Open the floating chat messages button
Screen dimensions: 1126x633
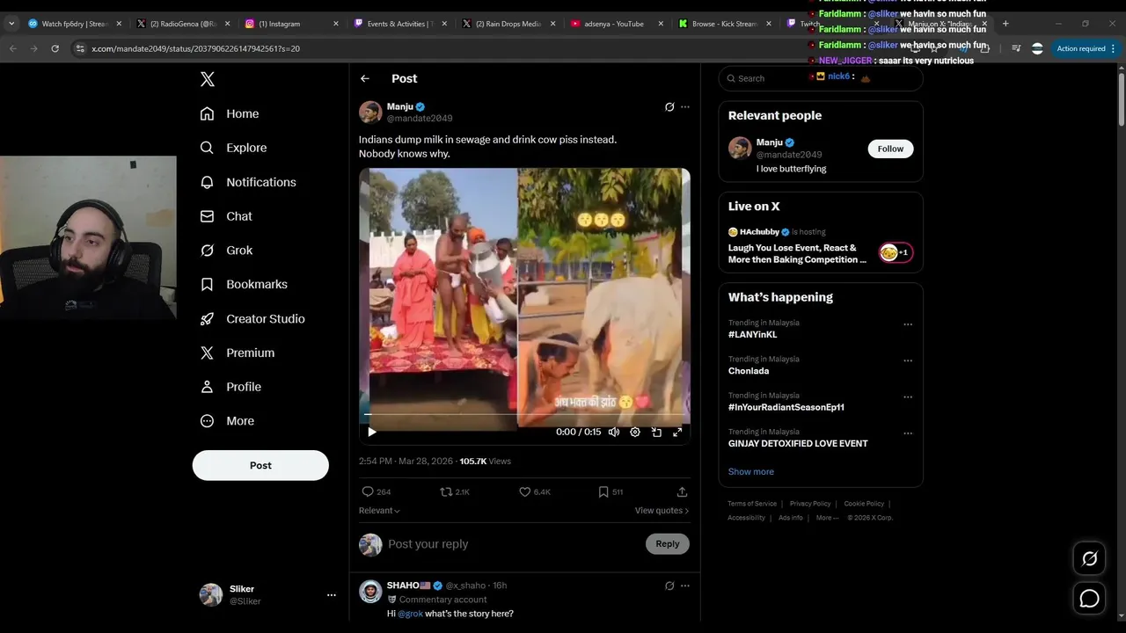click(1089, 599)
